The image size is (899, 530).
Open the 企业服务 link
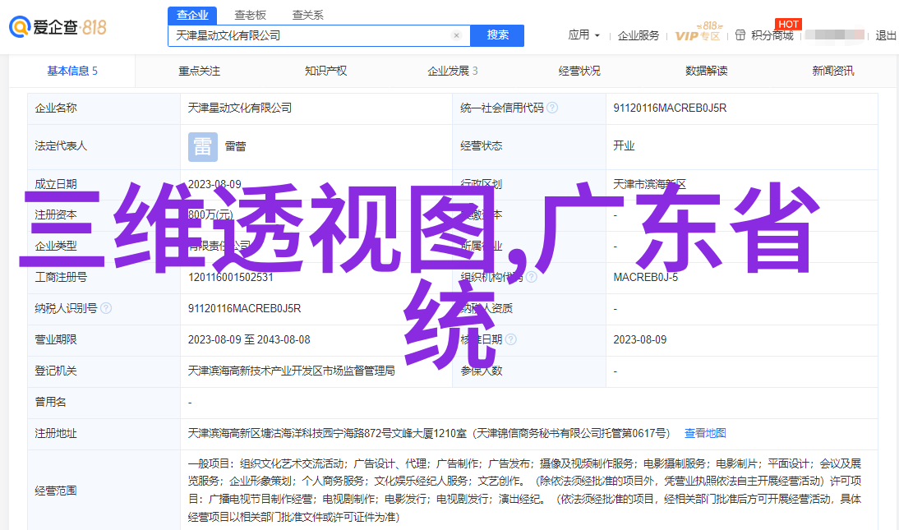pyautogui.click(x=639, y=35)
